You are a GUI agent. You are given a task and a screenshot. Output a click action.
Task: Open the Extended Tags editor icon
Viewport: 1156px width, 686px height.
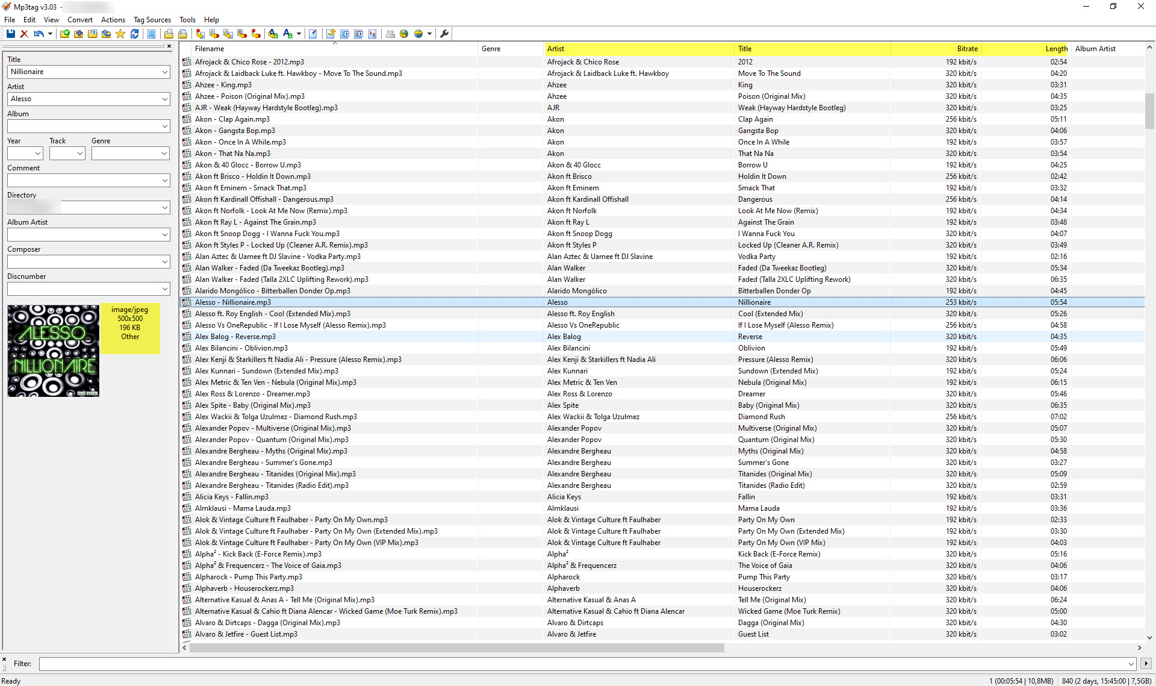pos(313,34)
